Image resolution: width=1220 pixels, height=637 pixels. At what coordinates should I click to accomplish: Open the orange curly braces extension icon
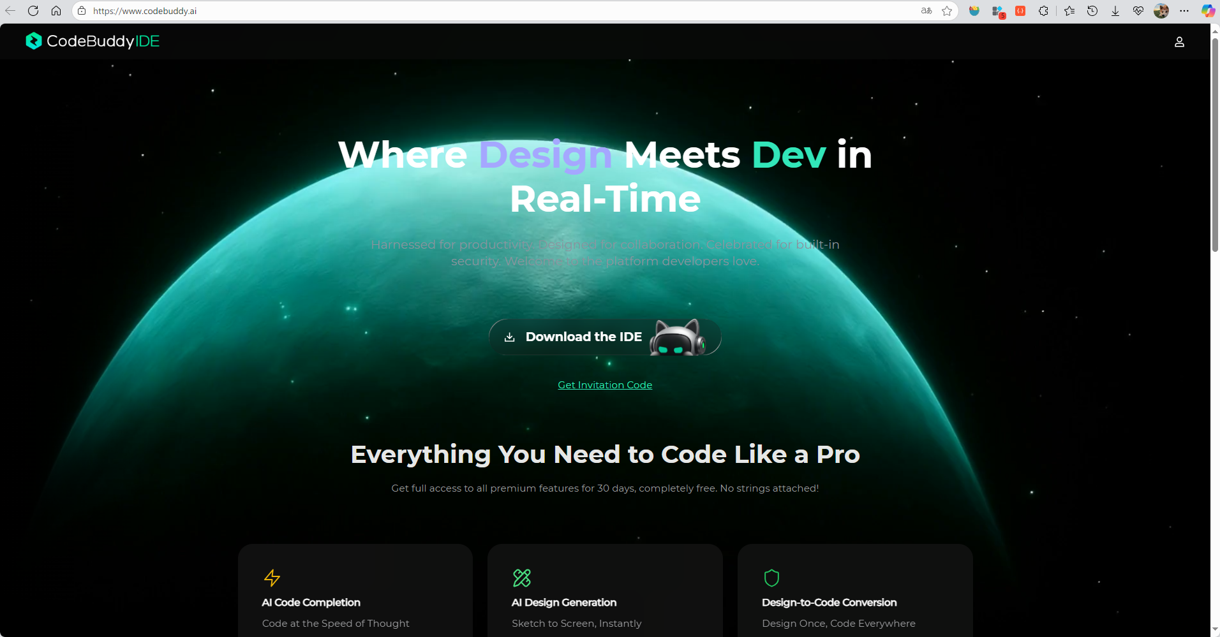coord(1020,11)
